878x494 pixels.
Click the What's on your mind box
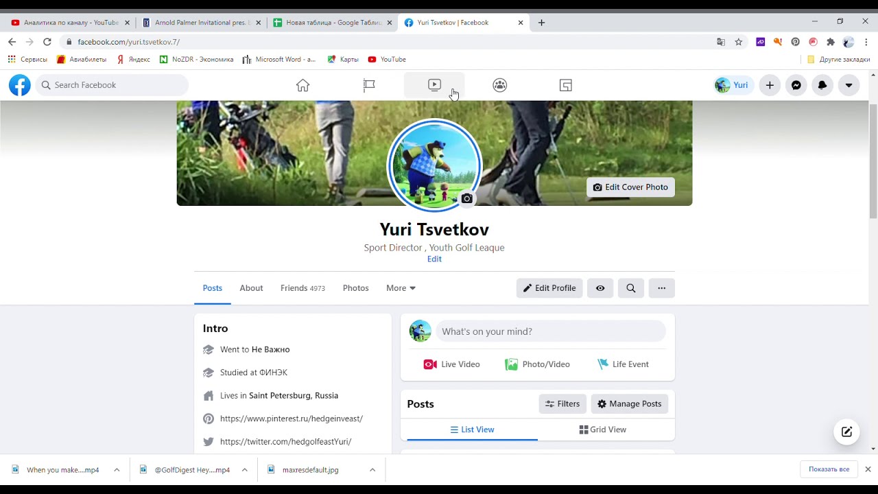click(x=550, y=331)
